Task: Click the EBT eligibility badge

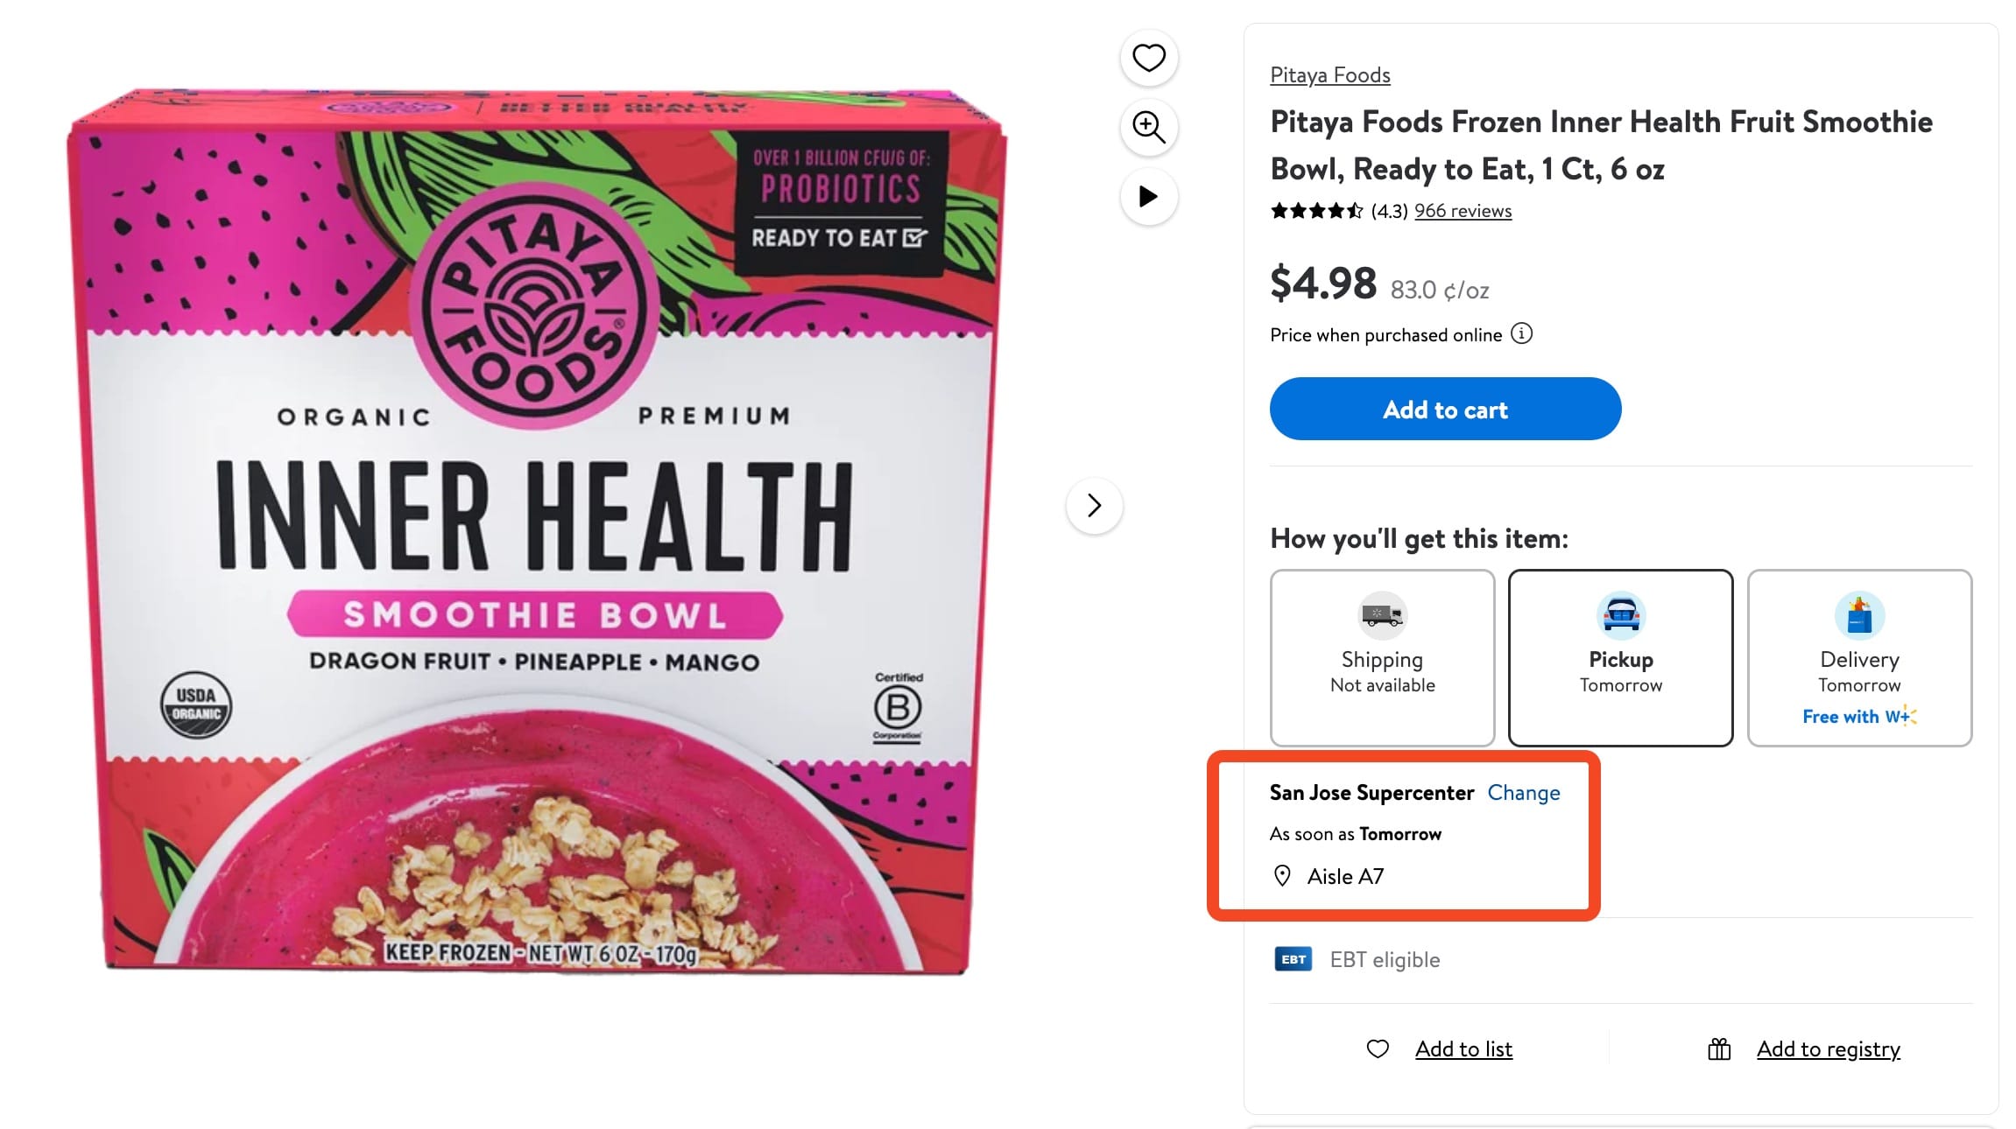Action: pyautogui.click(x=1292, y=958)
